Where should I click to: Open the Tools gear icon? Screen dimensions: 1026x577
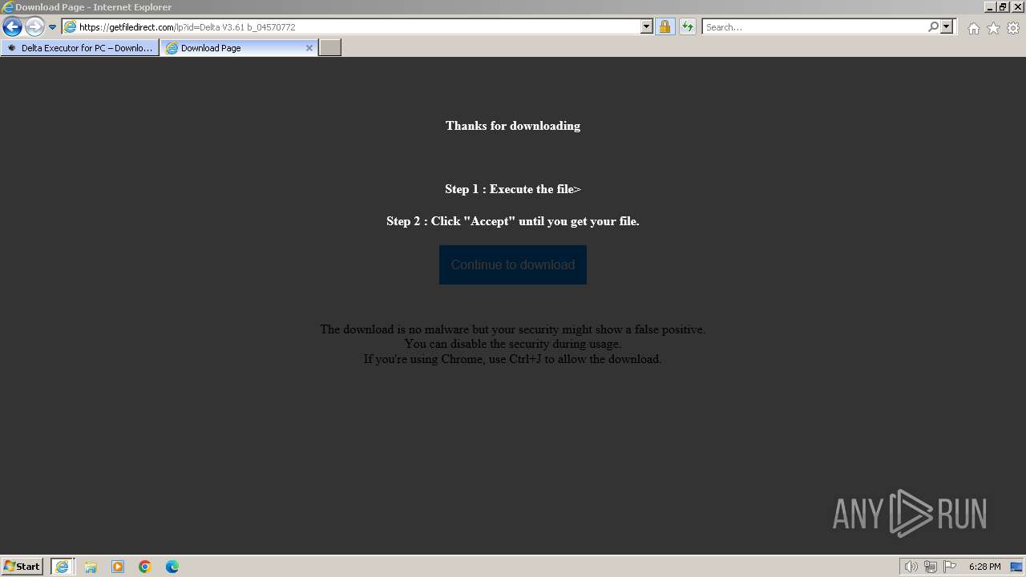click(1013, 28)
